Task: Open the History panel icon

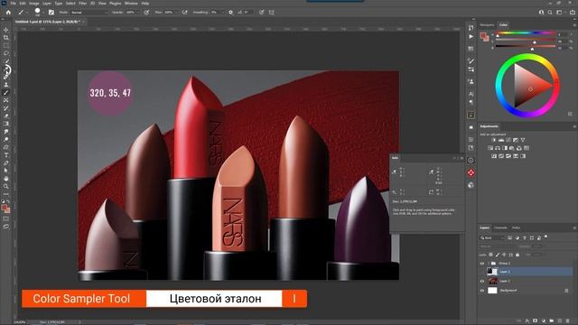Action: coord(471,28)
